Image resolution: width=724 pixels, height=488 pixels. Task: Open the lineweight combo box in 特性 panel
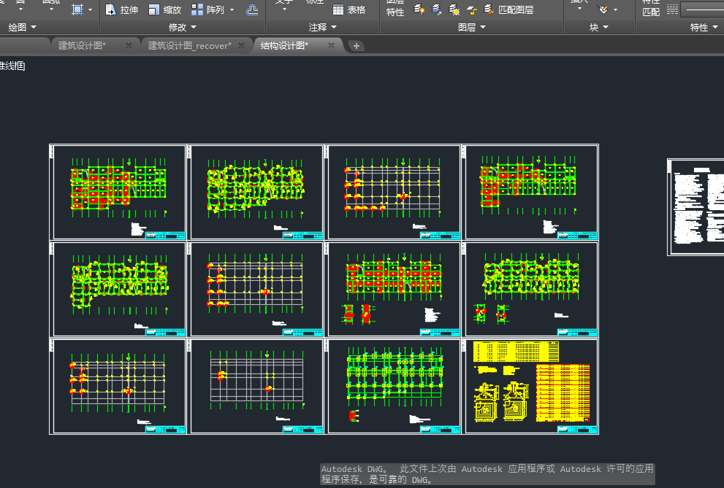703,9
